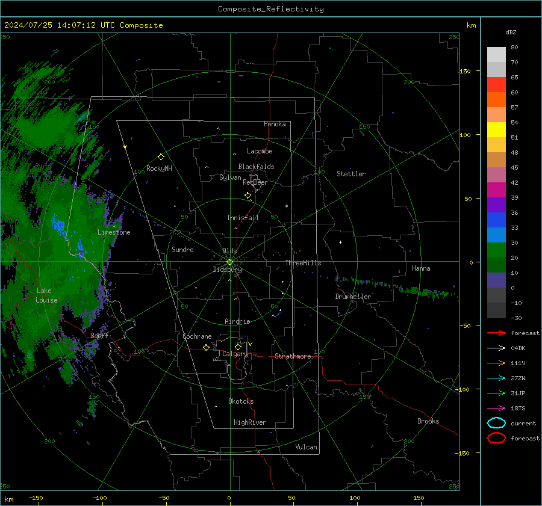The width and height of the screenshot is (542, 506).
Task: Click the white asterisk marker east of Innisfail
Action: pyautogui.click(x=286, y=206)
